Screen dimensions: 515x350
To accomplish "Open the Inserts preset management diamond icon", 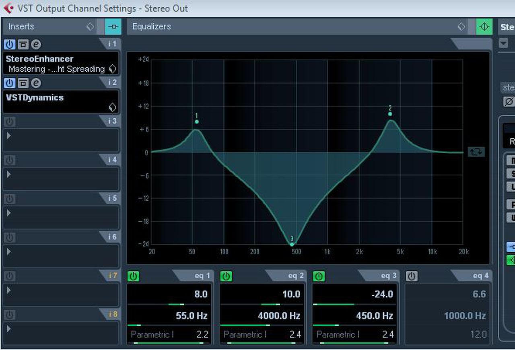I will (x=90, y=27).
